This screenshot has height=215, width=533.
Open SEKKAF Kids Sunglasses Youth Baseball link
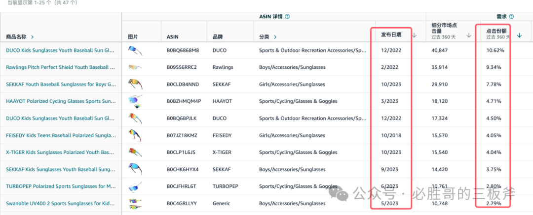pos(61,169)
